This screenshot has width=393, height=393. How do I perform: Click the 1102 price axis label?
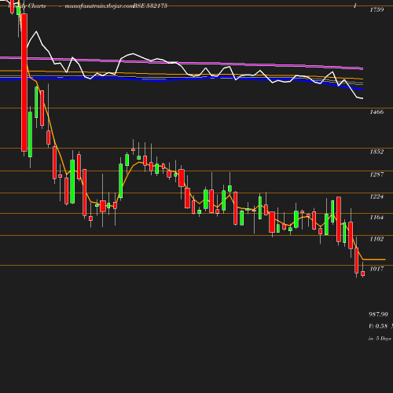pyautogui.click(x=376, y=239)
